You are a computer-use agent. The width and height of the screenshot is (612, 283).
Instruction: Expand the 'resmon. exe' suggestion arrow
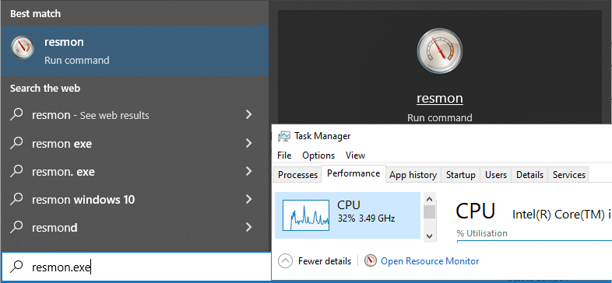click(248, 171)
